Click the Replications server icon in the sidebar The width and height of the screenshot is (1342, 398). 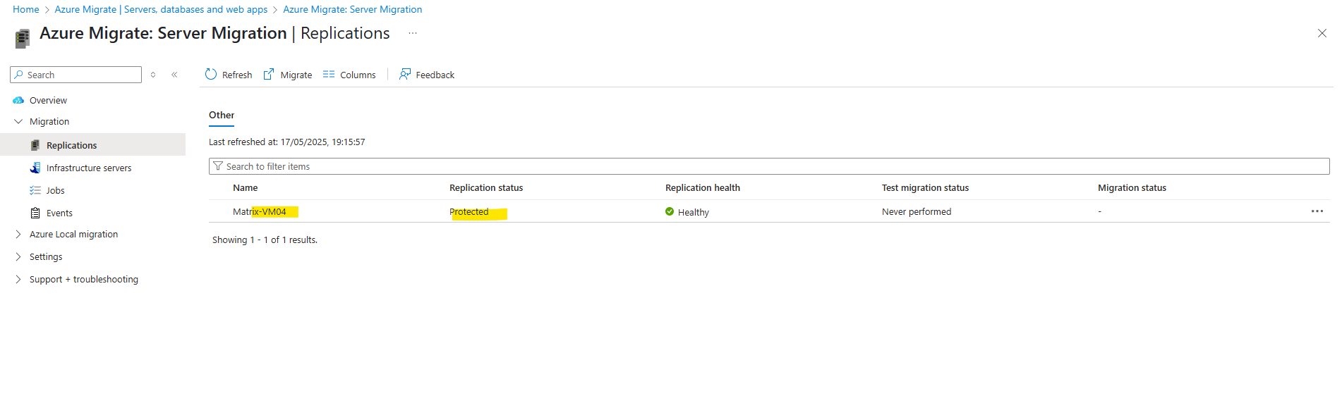tap(35, 145)
